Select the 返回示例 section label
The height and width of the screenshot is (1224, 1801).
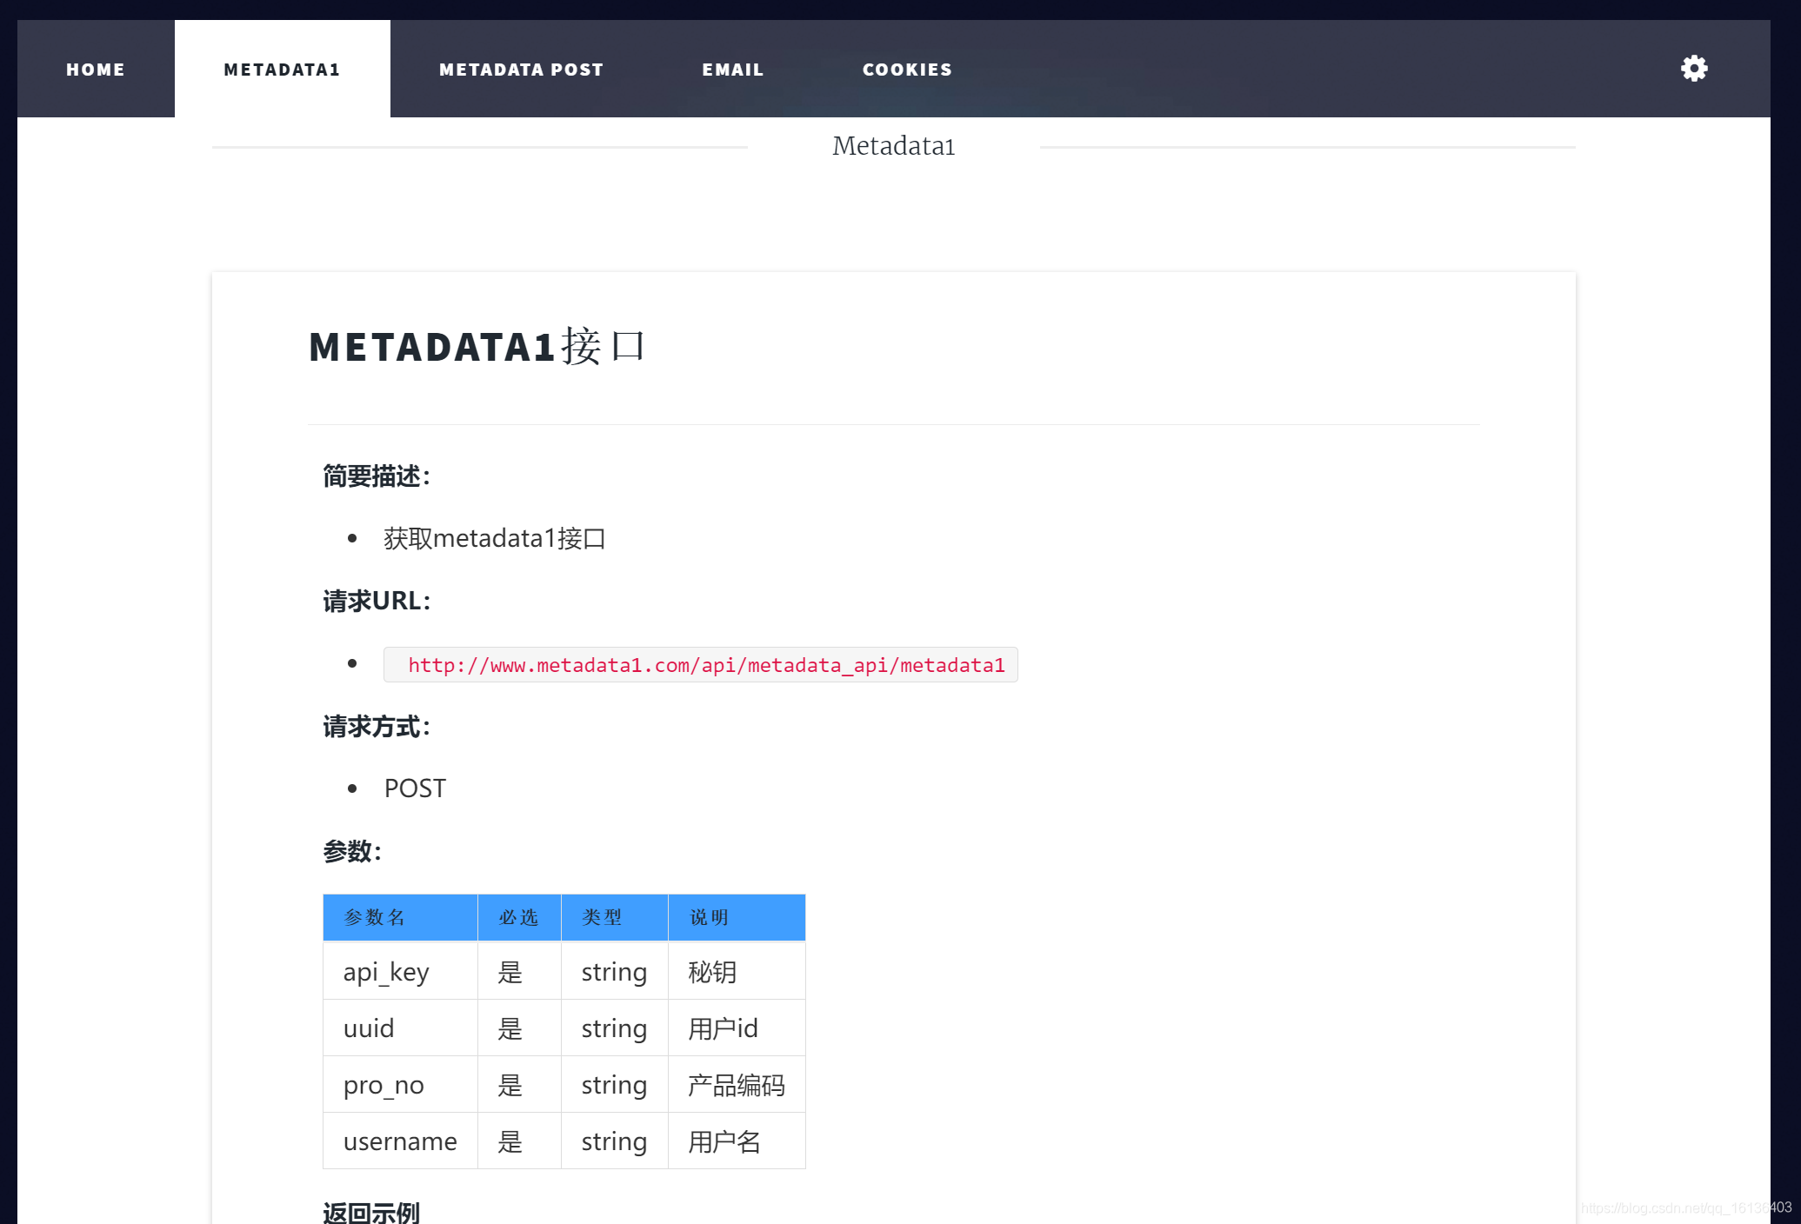point(371,1212)
